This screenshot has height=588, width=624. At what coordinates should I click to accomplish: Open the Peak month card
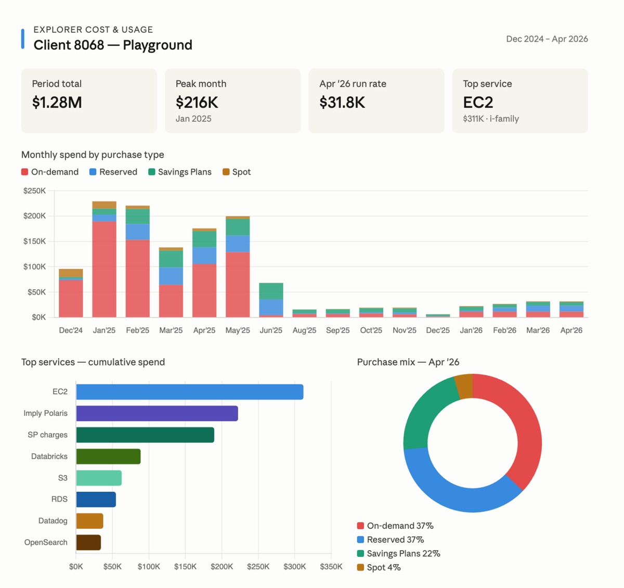[232, 100]
